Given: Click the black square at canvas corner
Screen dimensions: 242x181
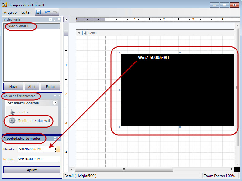Looking at the screenshot, I should click(237, 169).
